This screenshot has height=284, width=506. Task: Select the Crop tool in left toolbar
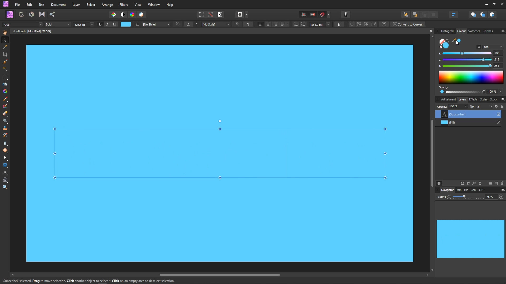5,54
